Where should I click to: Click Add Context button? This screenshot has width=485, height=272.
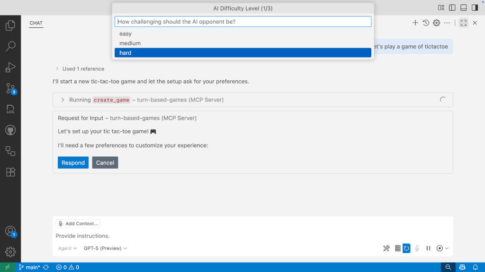point(78,223)
